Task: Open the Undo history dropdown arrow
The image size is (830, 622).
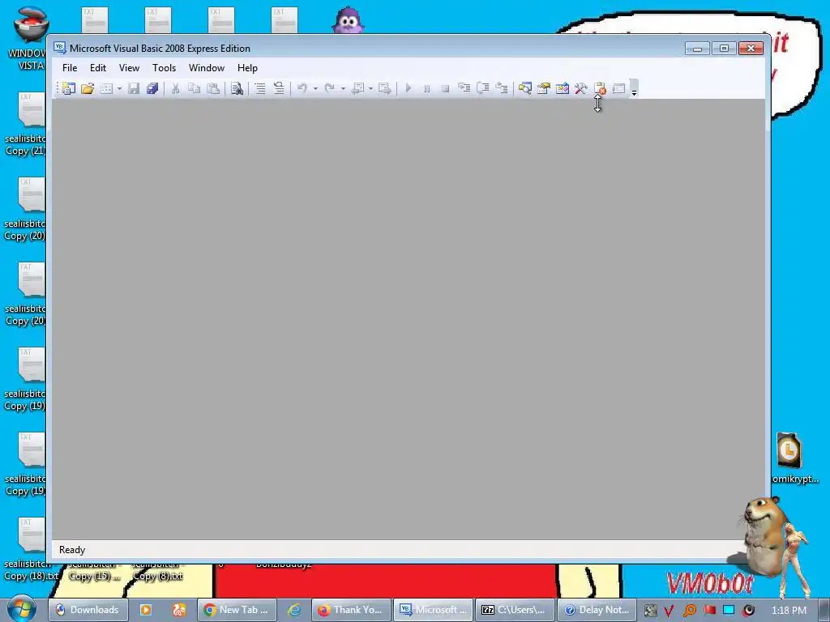Action: [315, 88]
